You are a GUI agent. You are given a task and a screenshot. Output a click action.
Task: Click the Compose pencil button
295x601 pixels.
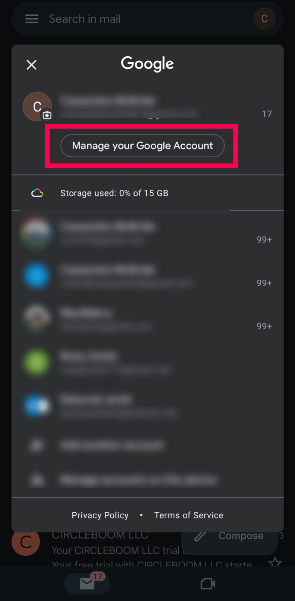(x=230, y=536)
